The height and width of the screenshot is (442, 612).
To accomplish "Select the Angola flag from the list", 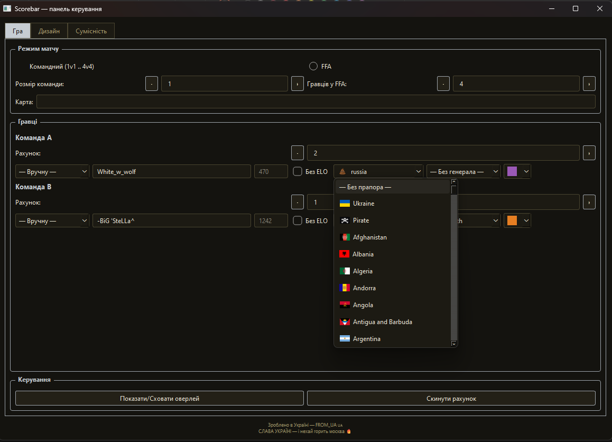I will (x=393, y=305).
